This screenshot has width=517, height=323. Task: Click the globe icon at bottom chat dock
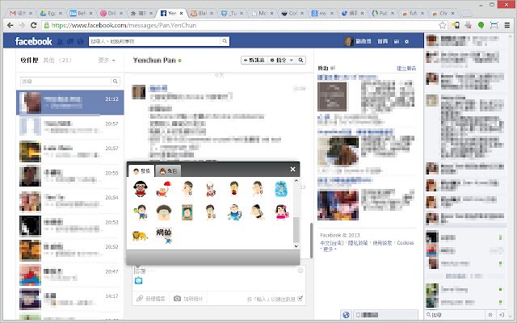(x=346, y=315)
